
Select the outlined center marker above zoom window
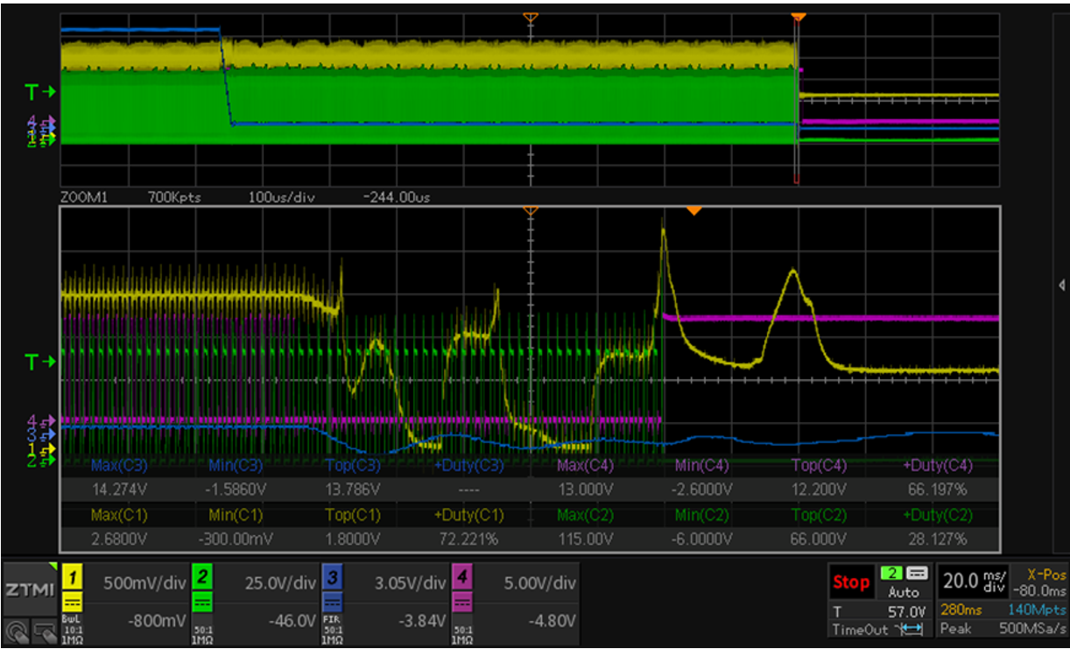[529, 212]
